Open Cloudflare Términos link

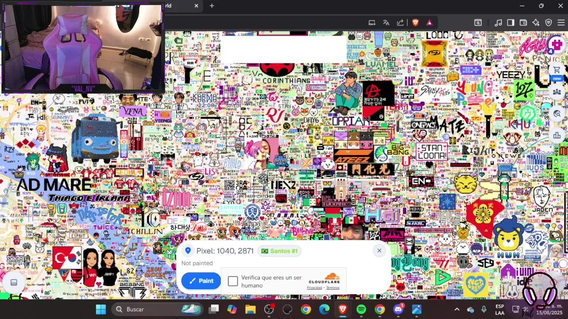click(333, 288)
